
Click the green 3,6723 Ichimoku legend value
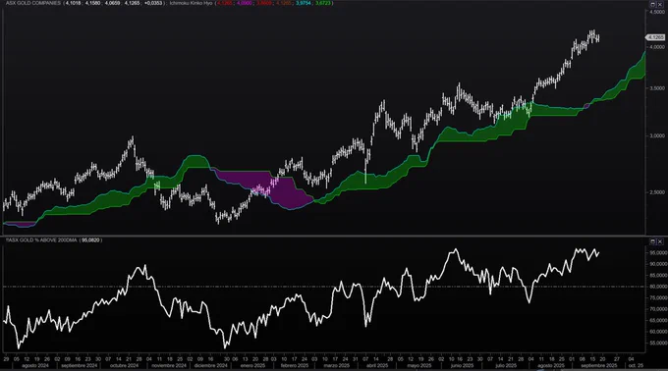pos(323,3)
